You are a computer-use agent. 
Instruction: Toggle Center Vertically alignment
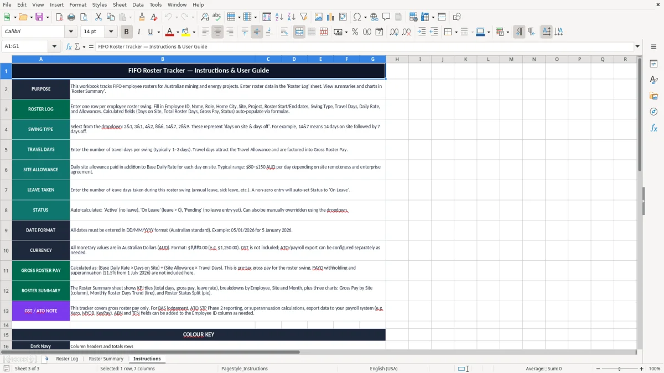[x=257, y=32]
